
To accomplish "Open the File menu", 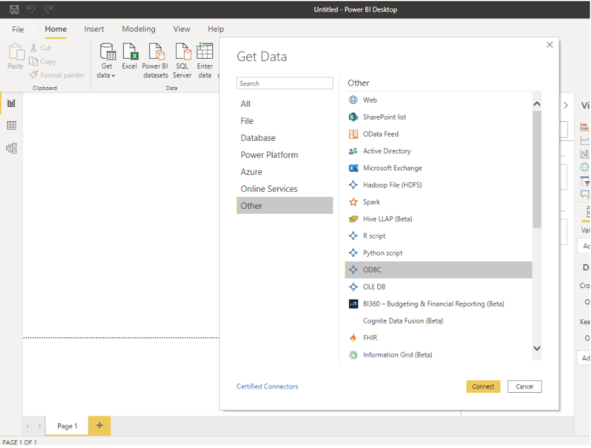I will coord(18,30).
